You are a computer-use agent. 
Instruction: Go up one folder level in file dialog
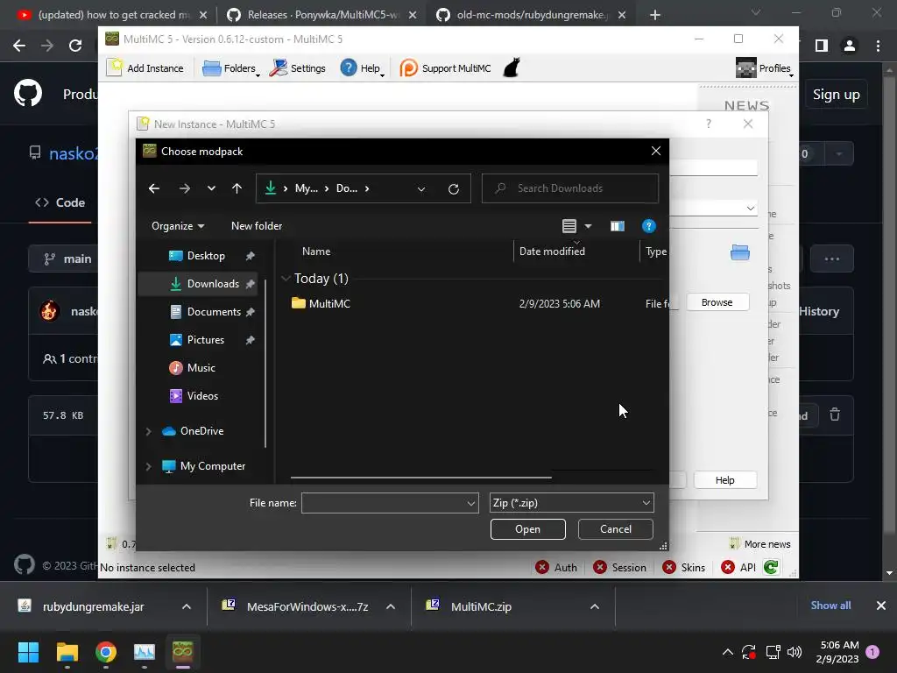(237, 188)
